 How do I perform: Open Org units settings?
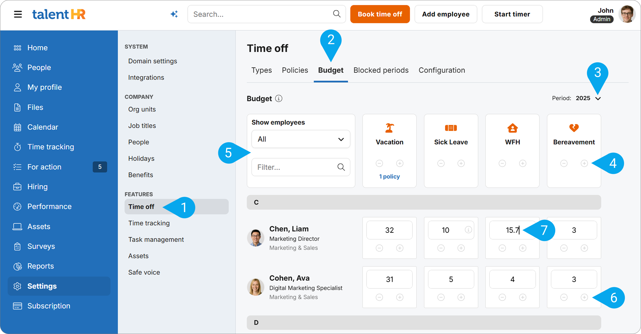[x=142, y=109]
